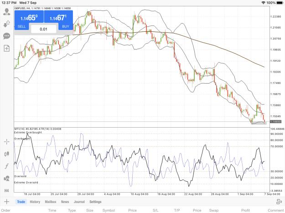Open the Settings tab
Image resolution: width=285 pixels, height=213 pixels.
pos(95,202)
